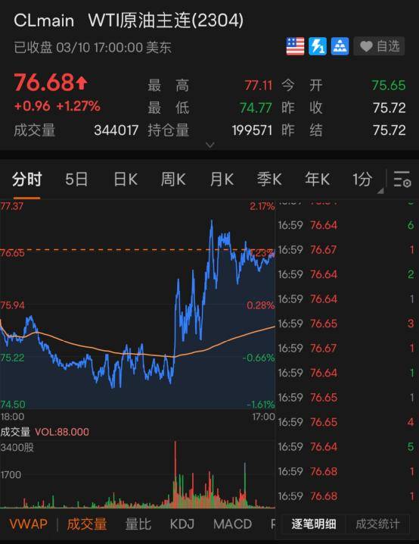Tap the blue gold-bars futures icon
This screenshot has width=419, height=544.
pyautogui.click(x=340, y=46)
